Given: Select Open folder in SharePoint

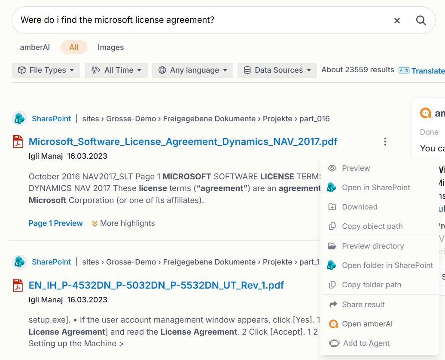Looking at the screenshot, I should (x=380, y=265).
